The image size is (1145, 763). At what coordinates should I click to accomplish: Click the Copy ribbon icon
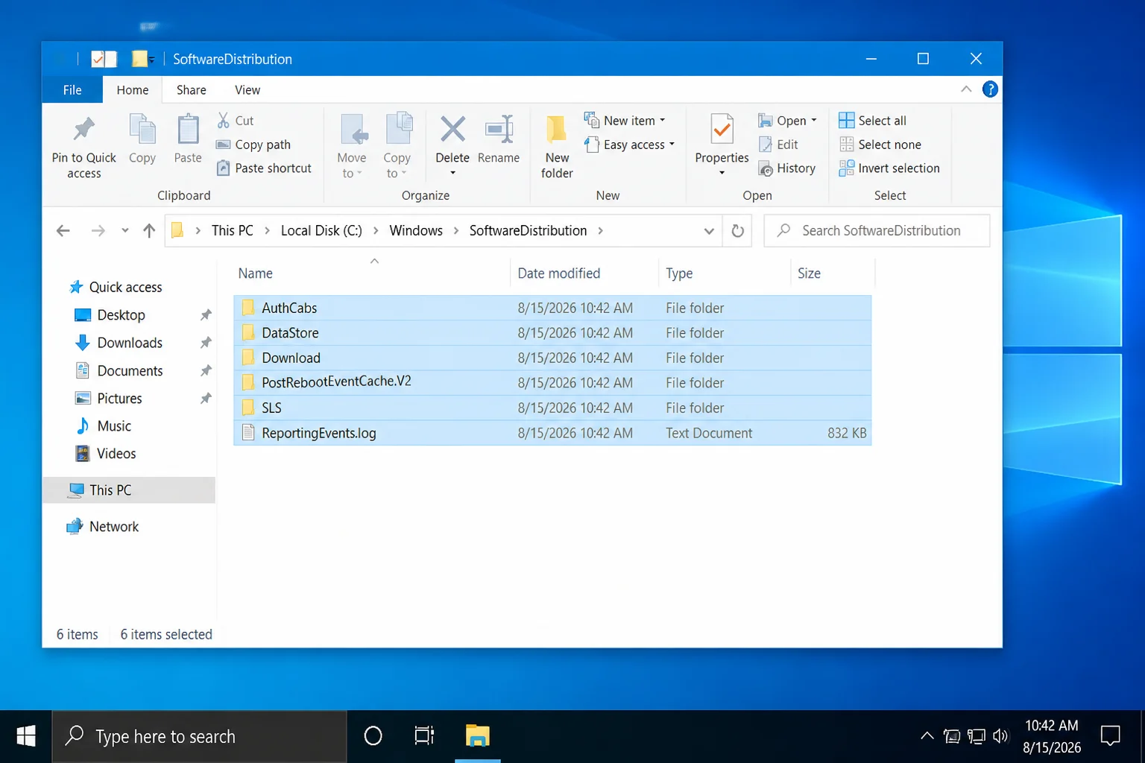pyautogui.click(x=142, y=130)
